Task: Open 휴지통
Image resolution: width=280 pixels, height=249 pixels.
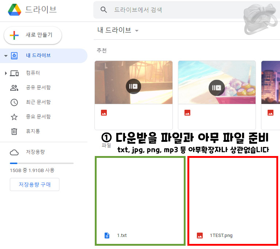Action: 33,131
